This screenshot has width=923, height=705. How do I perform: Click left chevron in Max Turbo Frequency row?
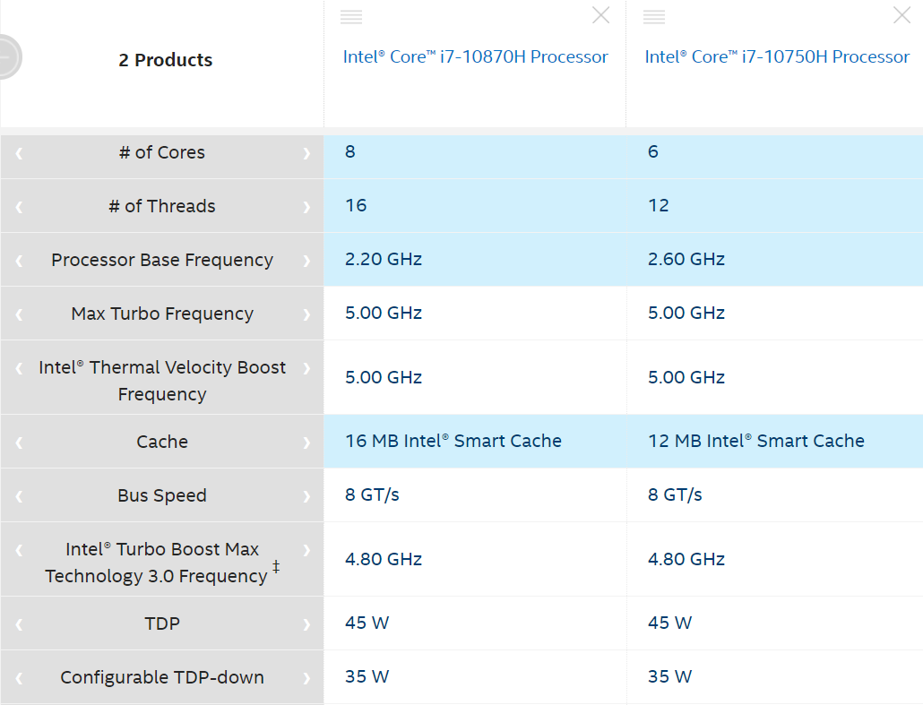[x=19, y=314]
